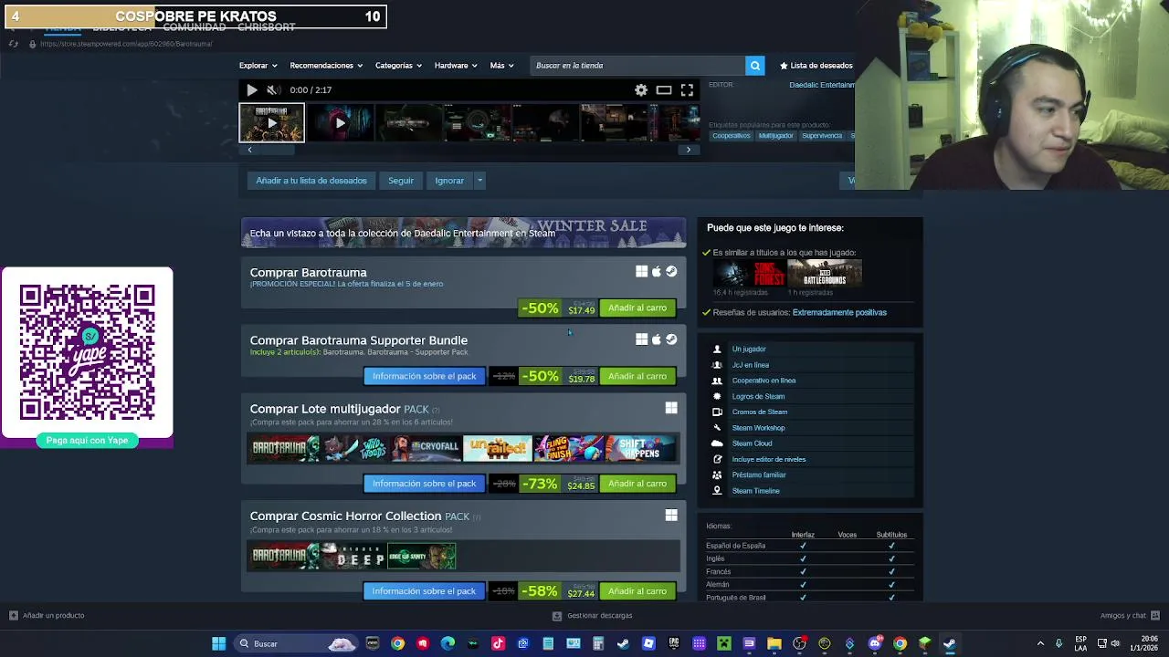Open 'Amigos y chat' panel
Viewport: 1169px width, 657px height.
point(1130,615)
